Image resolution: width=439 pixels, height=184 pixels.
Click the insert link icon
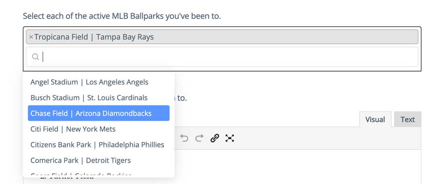215,138
